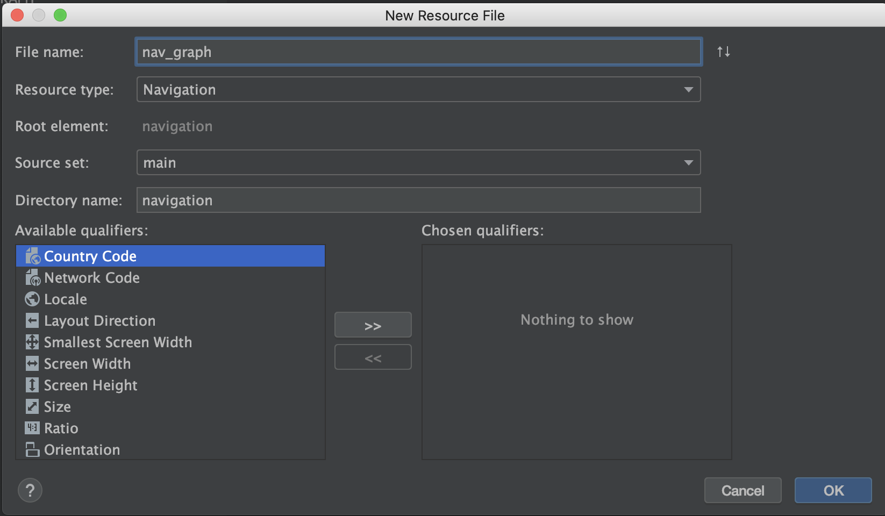Select the Size list entry

170,406
